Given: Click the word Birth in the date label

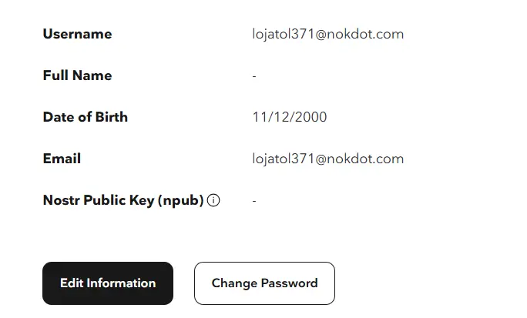Looking at the screenshot, I should click(x=112, y=117).
